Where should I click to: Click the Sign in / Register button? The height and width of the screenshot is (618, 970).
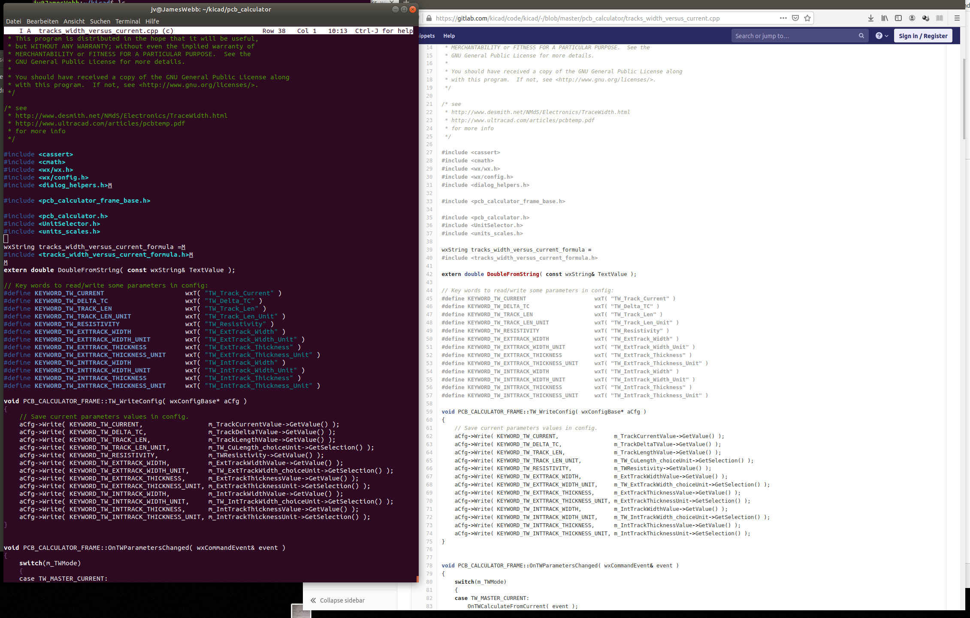tap(923, 36)
